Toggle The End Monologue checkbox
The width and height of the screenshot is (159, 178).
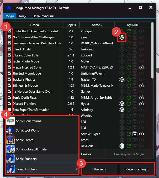point(9,73)
